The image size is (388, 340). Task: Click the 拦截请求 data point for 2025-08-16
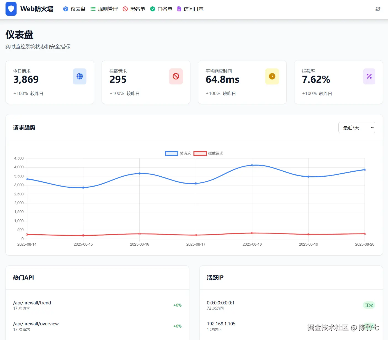(x=140, y=234)
